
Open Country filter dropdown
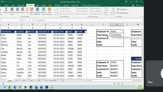tap(26, 32)
